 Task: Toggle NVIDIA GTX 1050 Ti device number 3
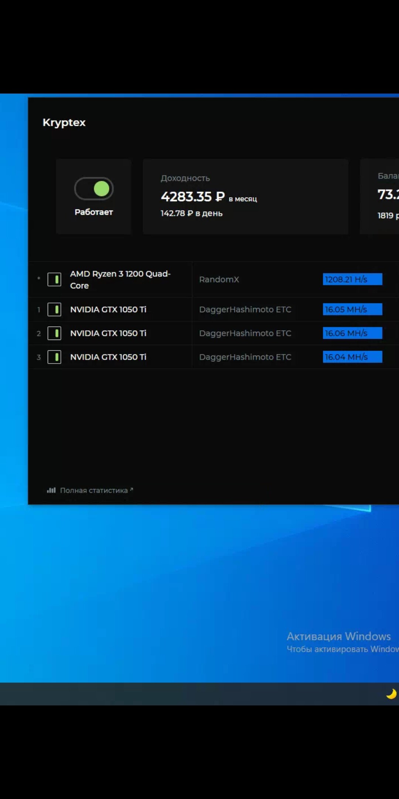coord(54,357)
